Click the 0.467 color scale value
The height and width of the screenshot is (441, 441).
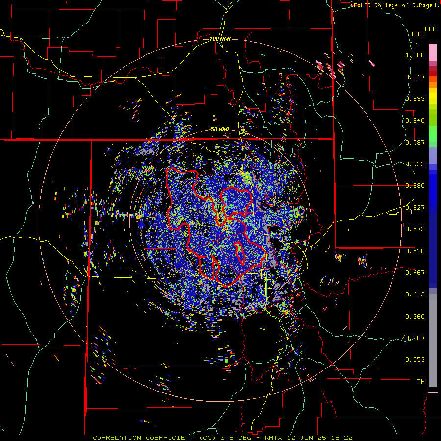[x=415, y=273]
